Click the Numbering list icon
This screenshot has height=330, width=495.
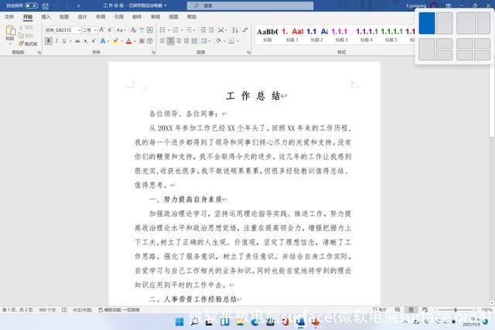click(176, 30)
